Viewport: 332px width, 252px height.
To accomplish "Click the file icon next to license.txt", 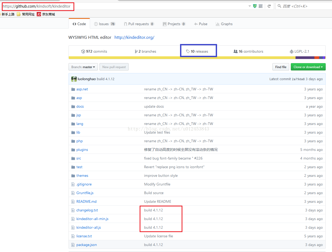I will (x=73, y=236).
